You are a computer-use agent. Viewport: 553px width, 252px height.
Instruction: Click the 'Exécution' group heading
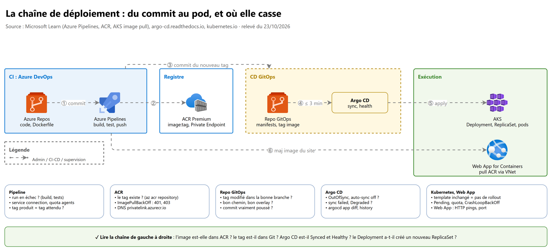430,77
